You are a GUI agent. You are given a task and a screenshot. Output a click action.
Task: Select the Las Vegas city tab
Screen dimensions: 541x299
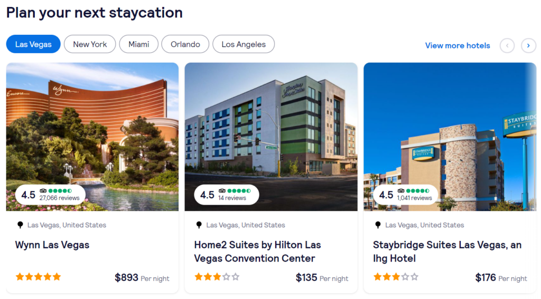33,44
